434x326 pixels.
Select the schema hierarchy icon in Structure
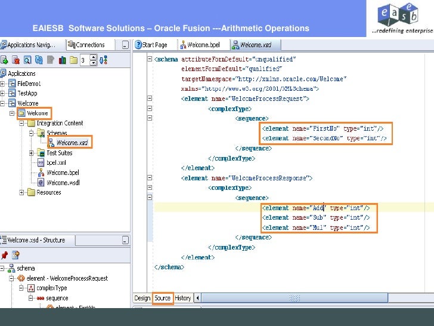point(11,268)
